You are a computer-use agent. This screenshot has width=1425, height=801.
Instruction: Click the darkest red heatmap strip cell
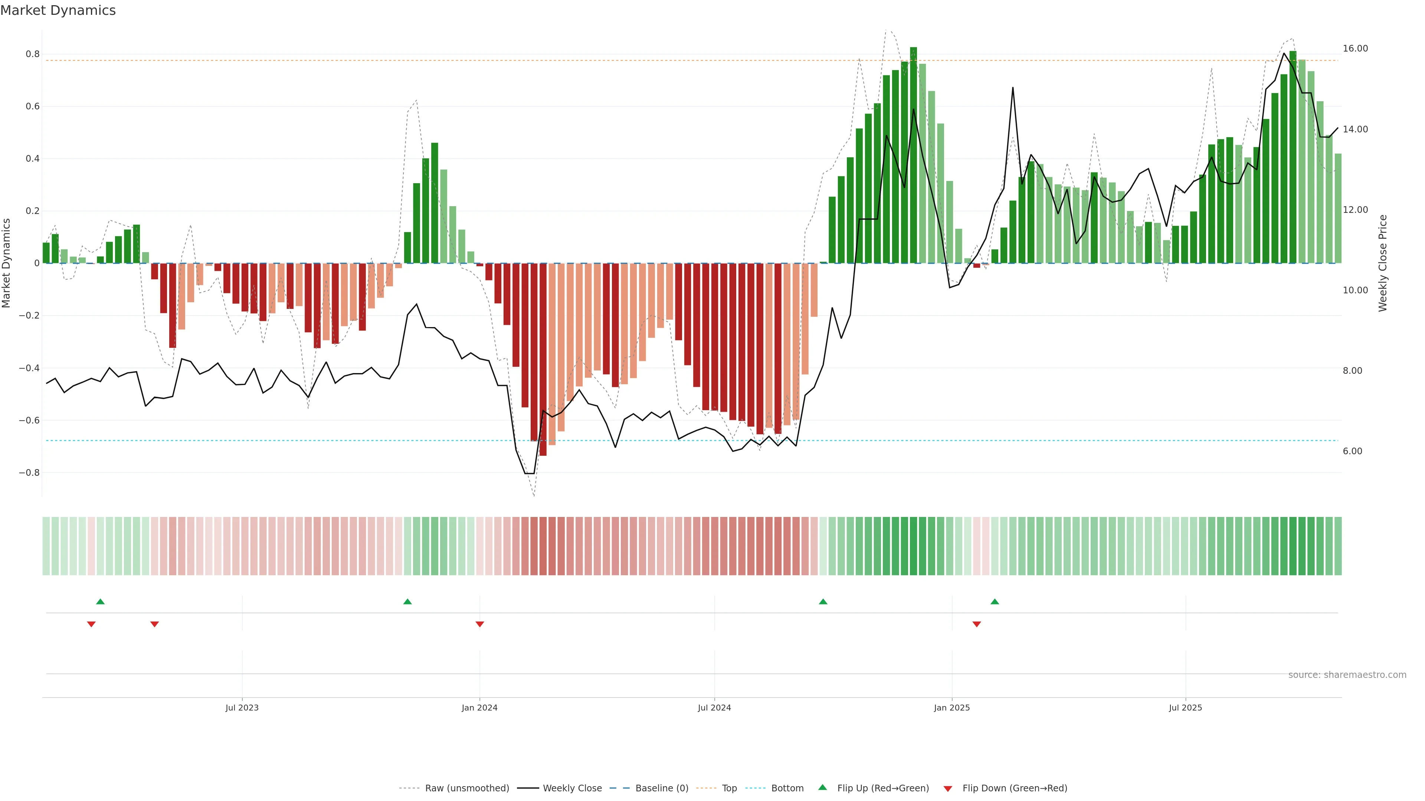click(543, 546)
